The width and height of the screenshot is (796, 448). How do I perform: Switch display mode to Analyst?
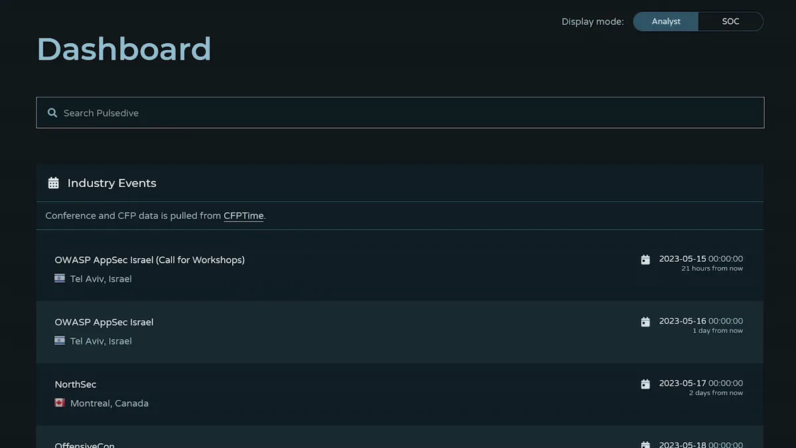[x=666, y=21]
